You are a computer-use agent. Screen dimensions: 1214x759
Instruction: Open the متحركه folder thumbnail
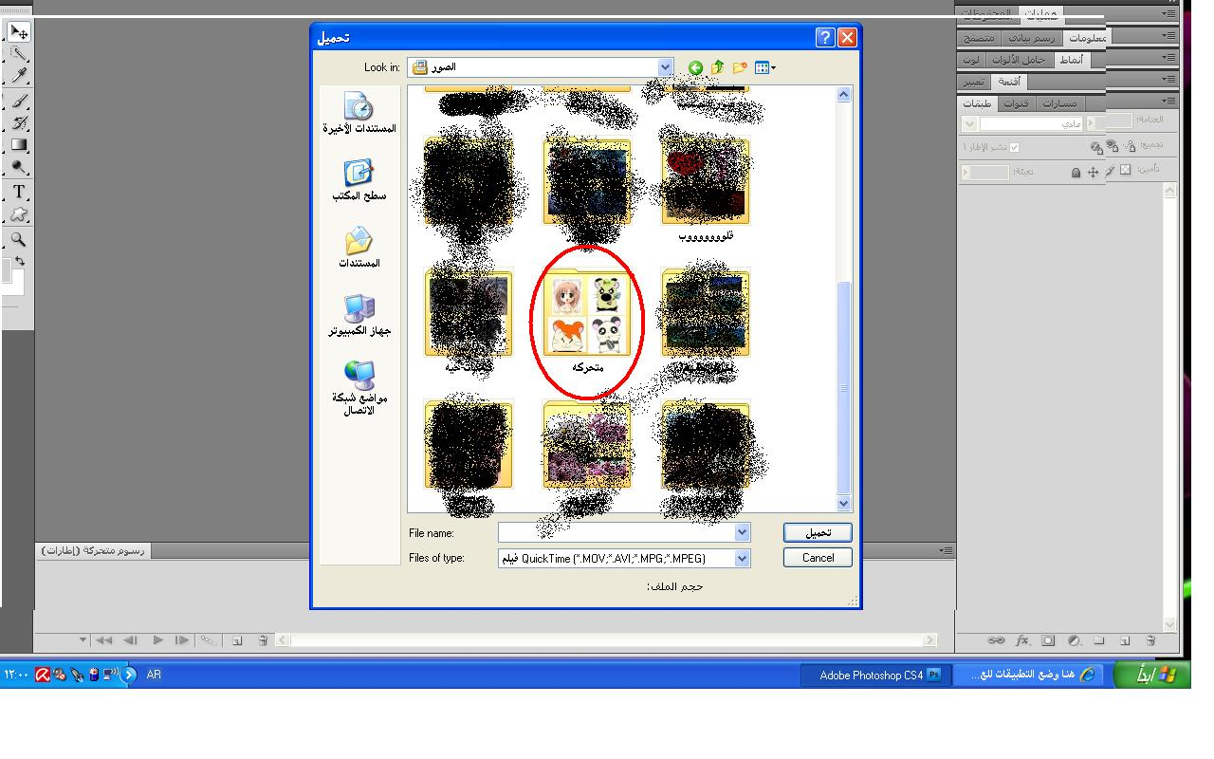(587, 314)
